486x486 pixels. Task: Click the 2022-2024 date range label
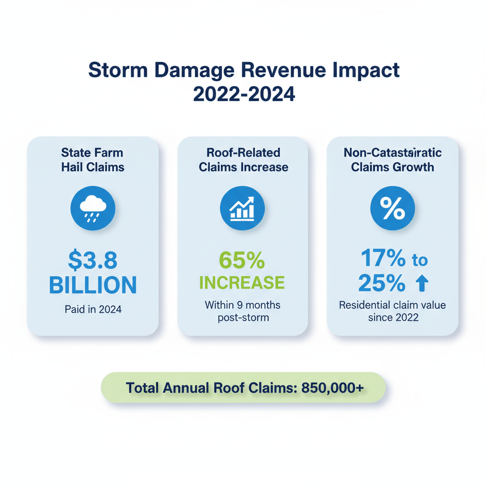243,94
